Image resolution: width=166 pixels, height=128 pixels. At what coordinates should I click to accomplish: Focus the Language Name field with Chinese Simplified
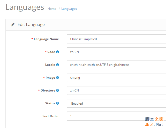[x=116, y=39]
